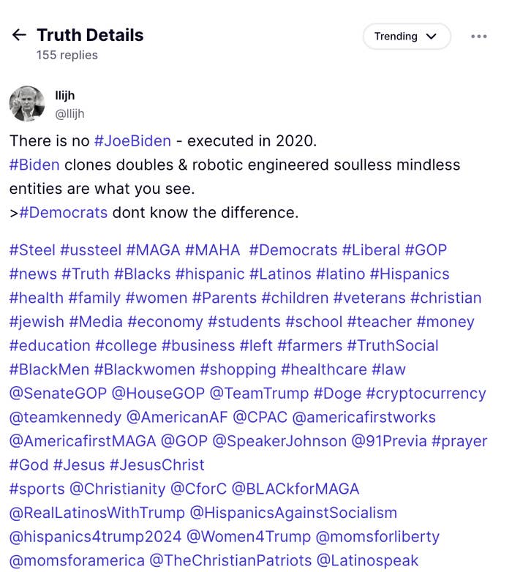
Task: Open the llijh display name profile
Action: (x=65, y=96)
